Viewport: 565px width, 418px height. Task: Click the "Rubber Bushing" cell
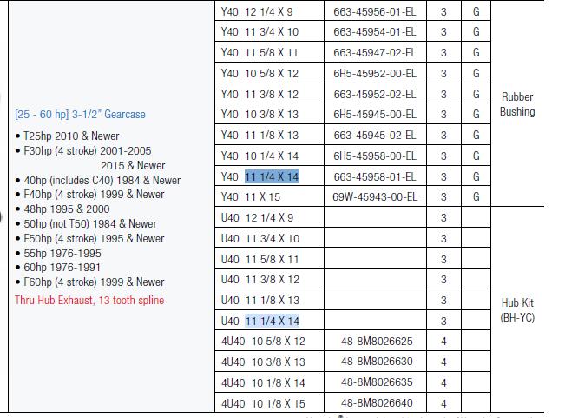517,104
